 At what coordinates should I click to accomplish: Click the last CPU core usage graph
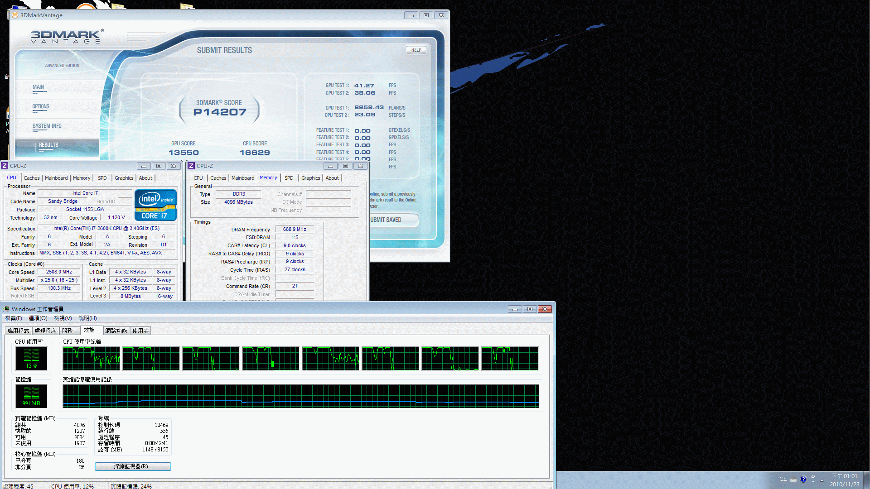coord(510,359)
